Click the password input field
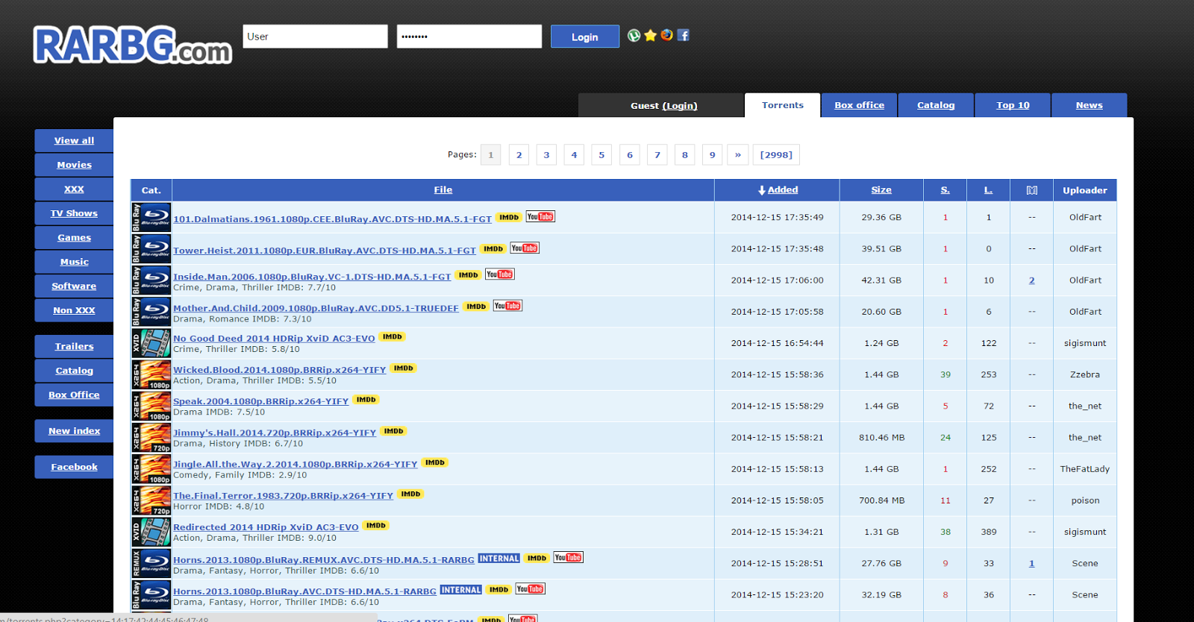Screen dimensions: 1194x622 [469, 37]
